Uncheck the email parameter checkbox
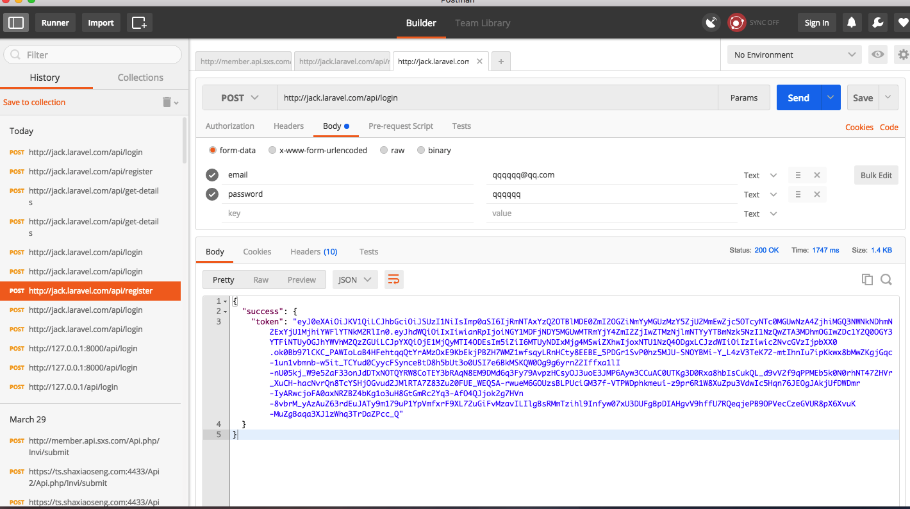This screenshot has height=509, width=910. tap(212, 175)
